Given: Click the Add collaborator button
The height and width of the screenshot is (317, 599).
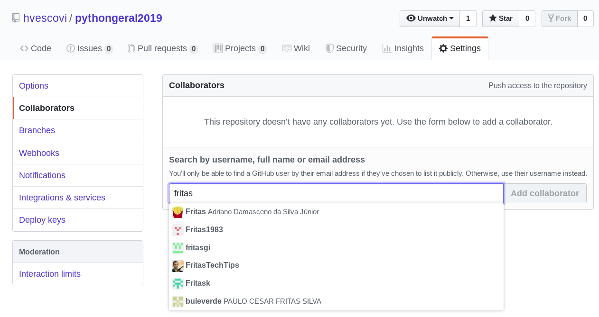Looking at the screenshot, I should tap(545, 193).
